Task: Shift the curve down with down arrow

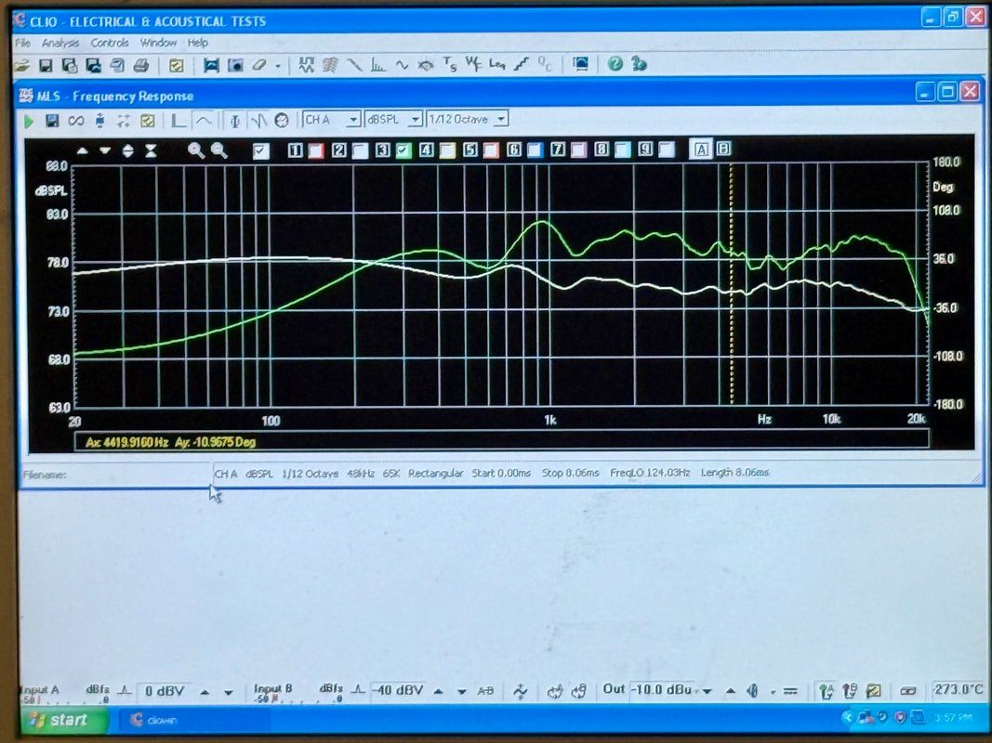Action: tap(105, 151)
